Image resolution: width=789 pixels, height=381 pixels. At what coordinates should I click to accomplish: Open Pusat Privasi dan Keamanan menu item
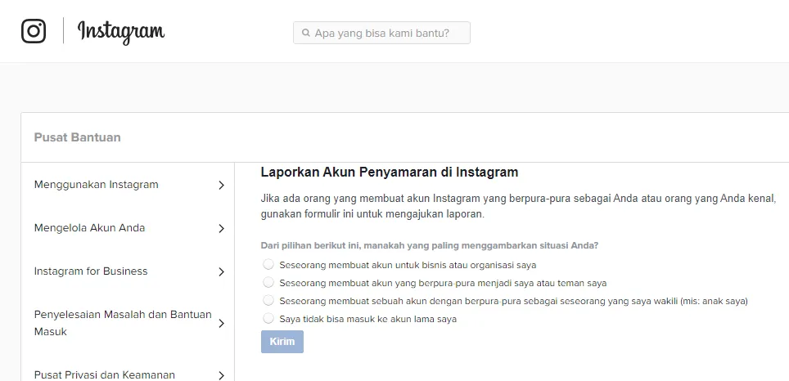pos(105,375)
